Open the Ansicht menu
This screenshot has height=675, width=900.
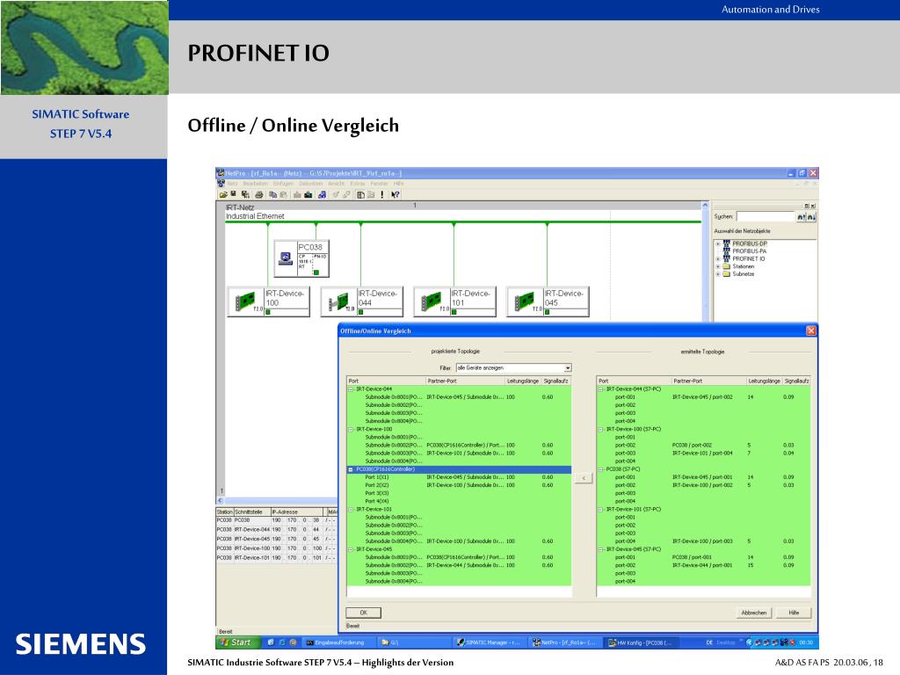pyautogui.click(x=337, y=184)
